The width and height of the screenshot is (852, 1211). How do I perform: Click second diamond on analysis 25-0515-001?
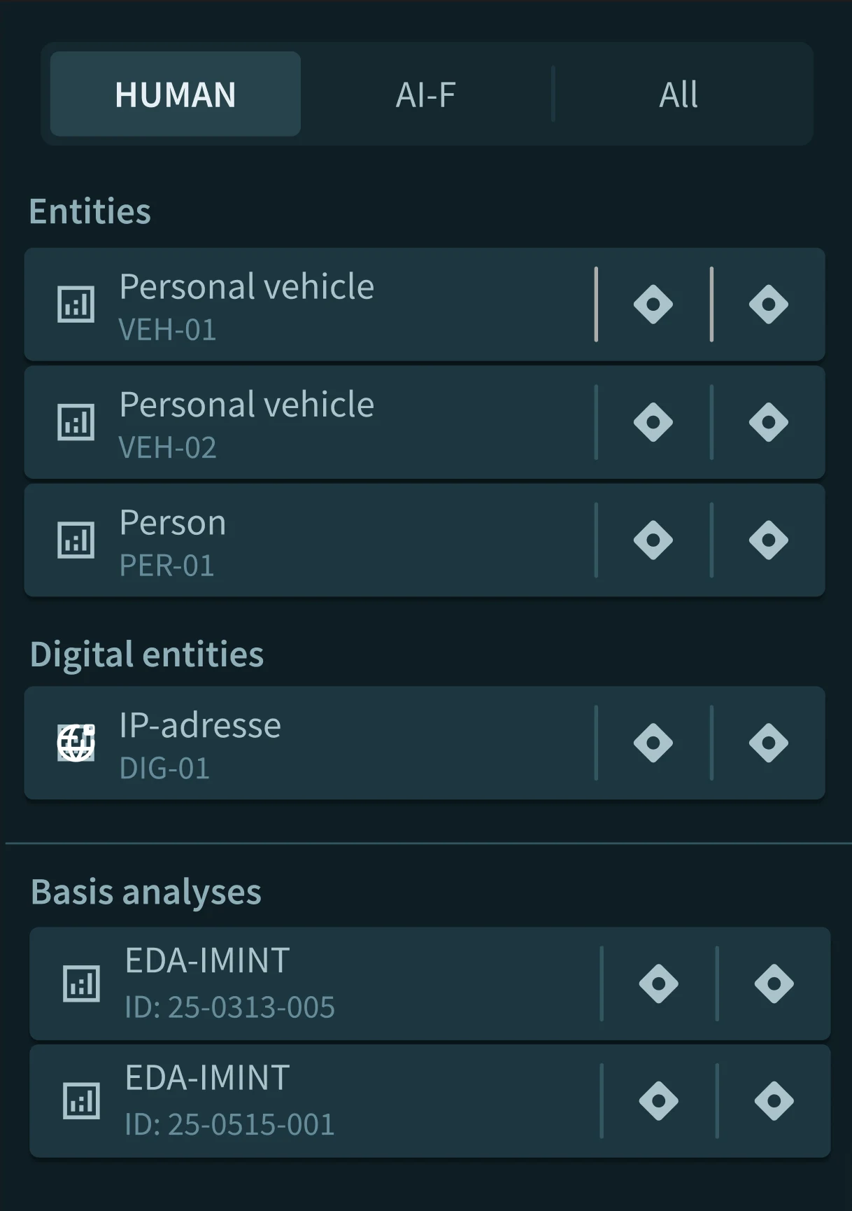click(774, 1101)
